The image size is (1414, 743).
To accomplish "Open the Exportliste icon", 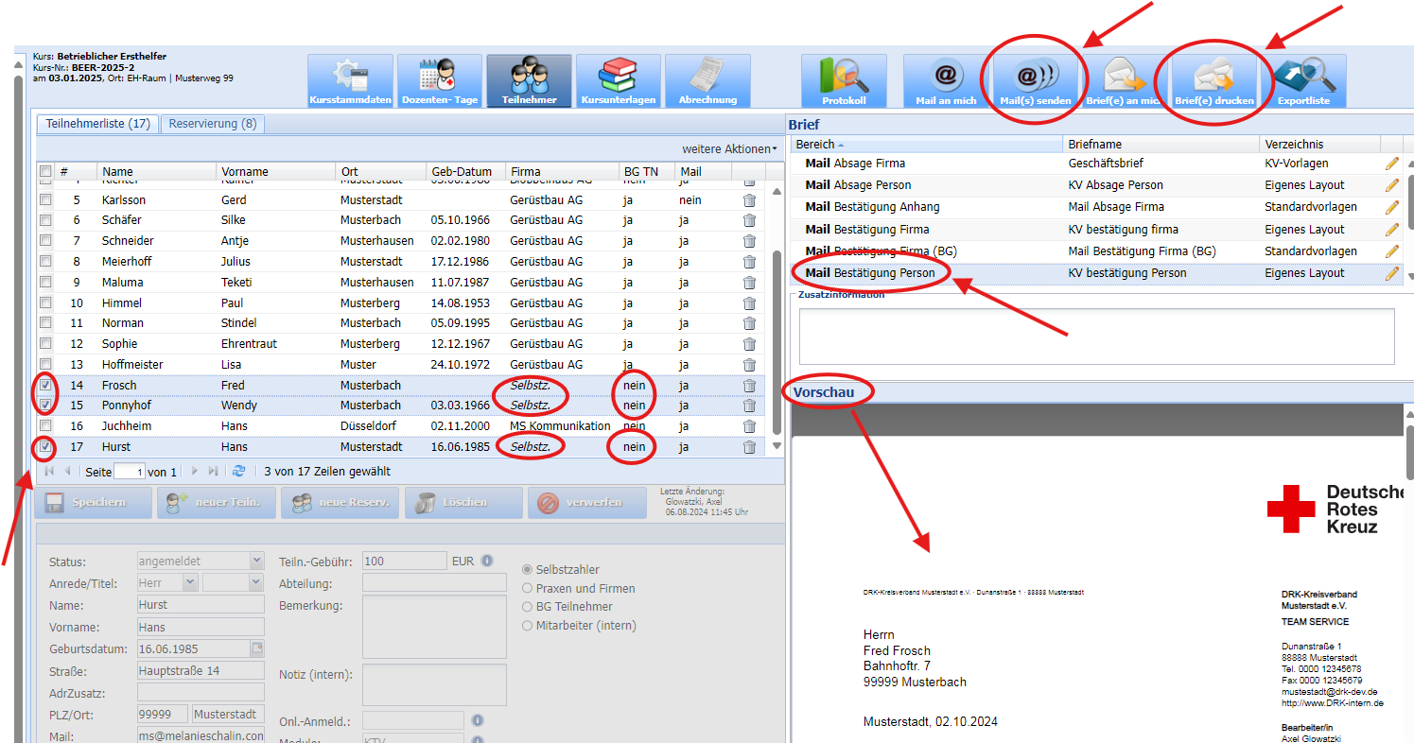I will point(1303,80).
